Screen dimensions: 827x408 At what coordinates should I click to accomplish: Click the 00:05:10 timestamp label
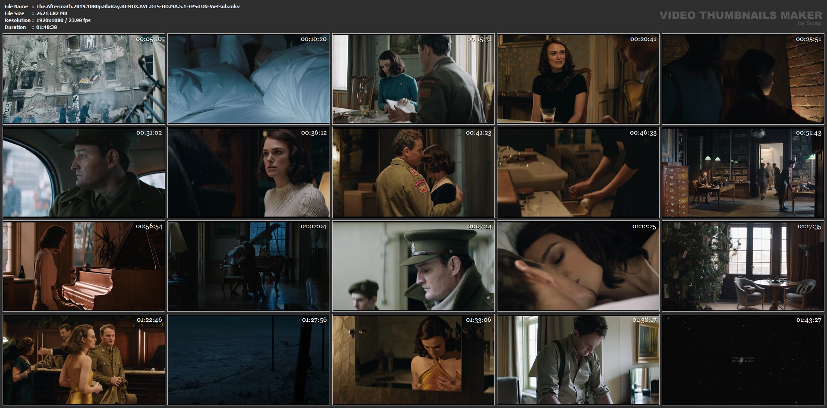pos(149,39)
